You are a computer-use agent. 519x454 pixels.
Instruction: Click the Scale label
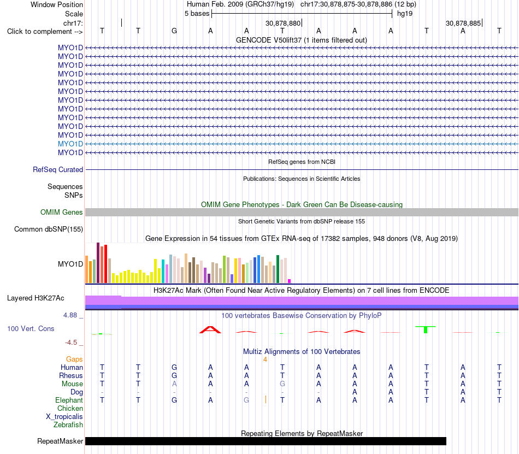pyautogui.click(x=74, y=14)
